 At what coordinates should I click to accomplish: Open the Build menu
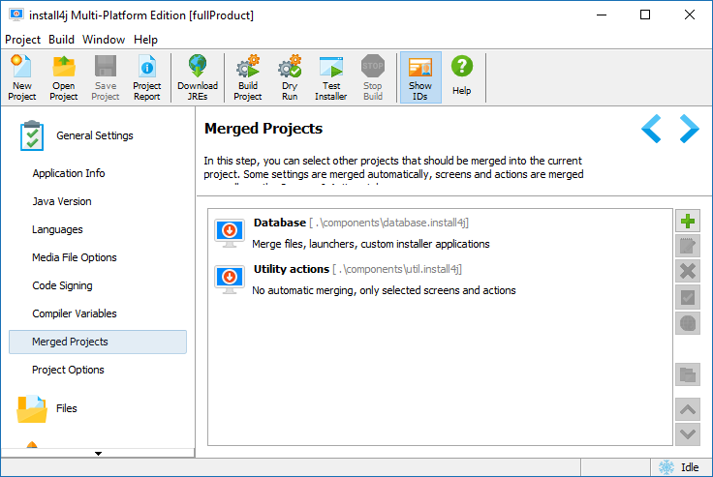tap(61, 40)
